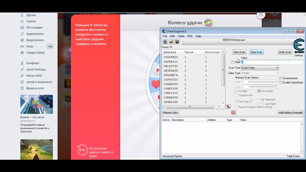Click the Игры gamepad icon
The image size is (306, 172).
pos(22,46)
